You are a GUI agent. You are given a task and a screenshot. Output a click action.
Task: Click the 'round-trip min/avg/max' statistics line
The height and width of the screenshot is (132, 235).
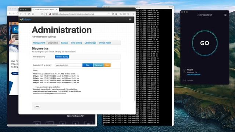coord(57,91)
